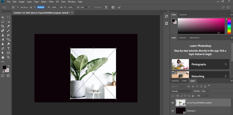Open the Opacity slider dropdown

pyautogui.click(x=208, y=91)
